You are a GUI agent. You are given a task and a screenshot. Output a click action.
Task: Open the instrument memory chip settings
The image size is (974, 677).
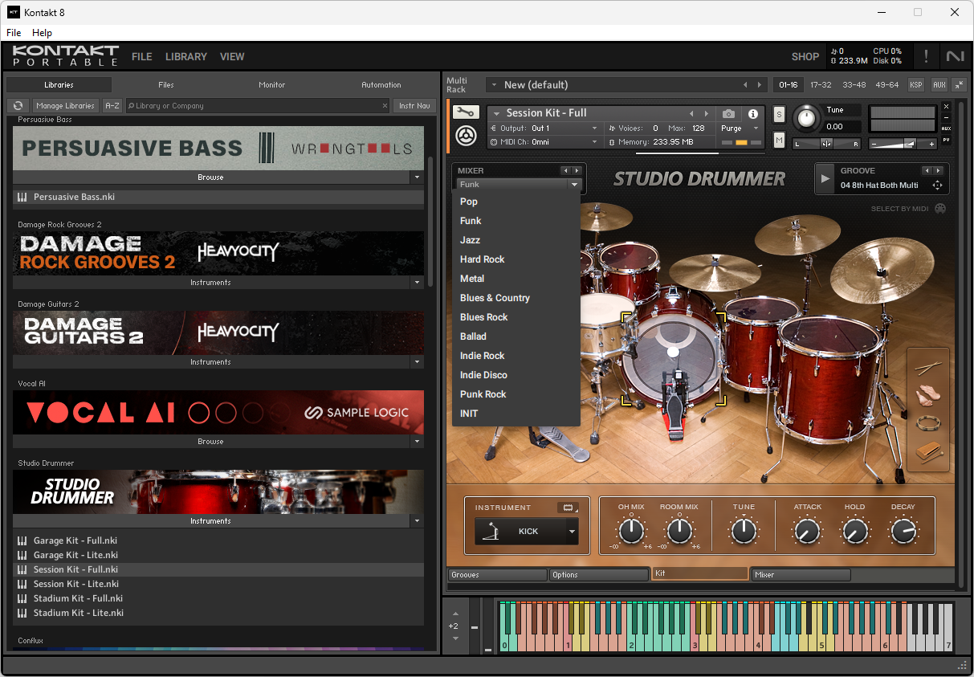pyautogui.click(x=569, y=508)
